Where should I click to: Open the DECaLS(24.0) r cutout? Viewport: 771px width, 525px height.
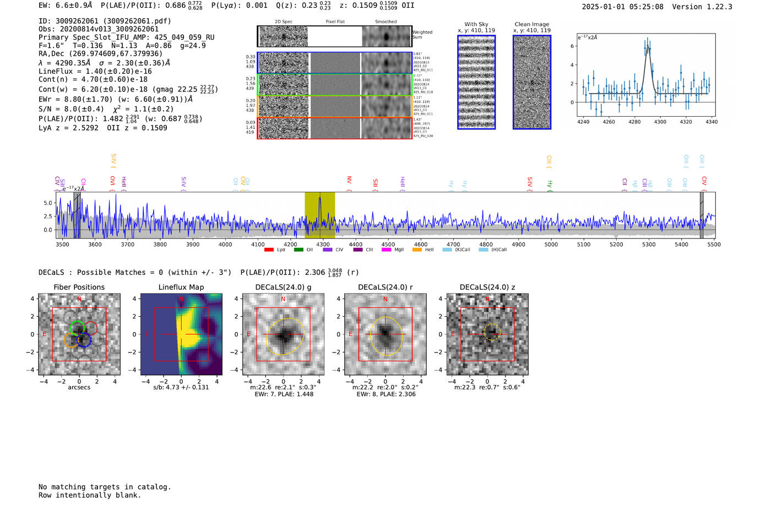coord(385,334)
